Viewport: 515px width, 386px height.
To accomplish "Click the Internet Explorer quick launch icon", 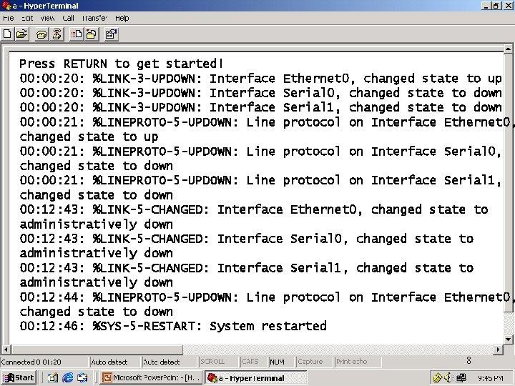I will pos(68,378).
